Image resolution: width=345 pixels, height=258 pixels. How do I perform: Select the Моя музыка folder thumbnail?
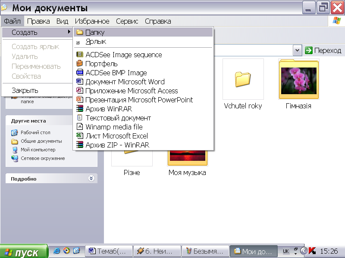click(188, 157)
